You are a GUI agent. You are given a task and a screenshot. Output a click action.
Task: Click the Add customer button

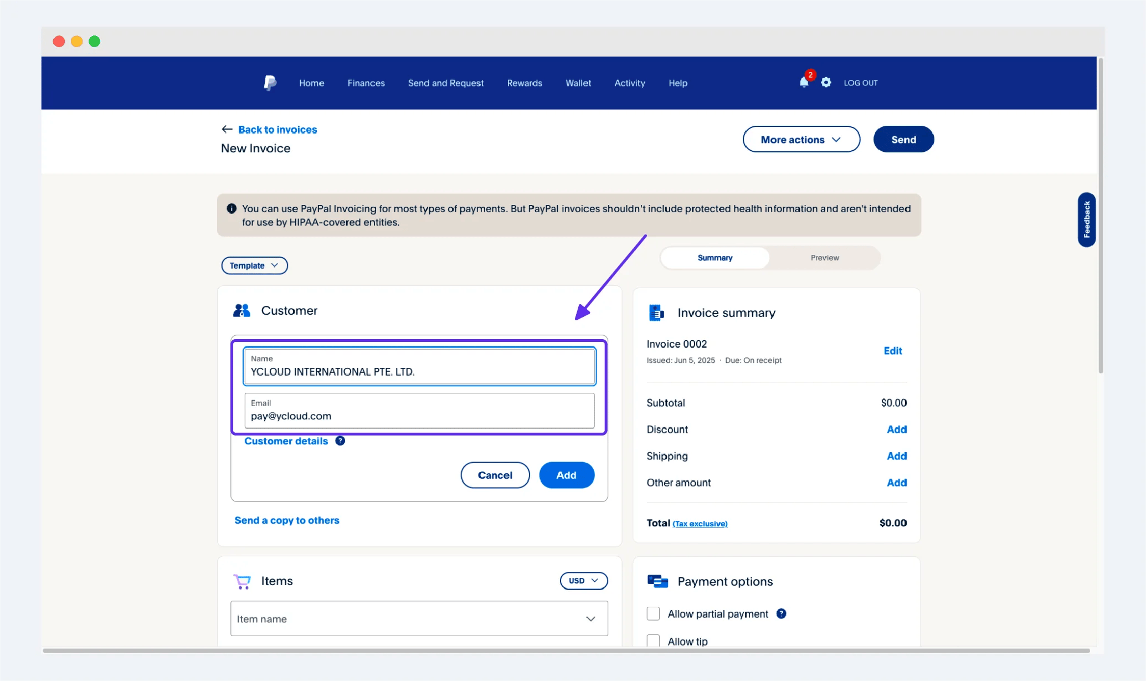click(x=567, y=475)
